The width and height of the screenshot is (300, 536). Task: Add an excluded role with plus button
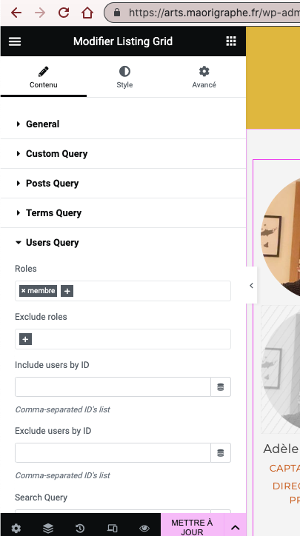(26, 340)
